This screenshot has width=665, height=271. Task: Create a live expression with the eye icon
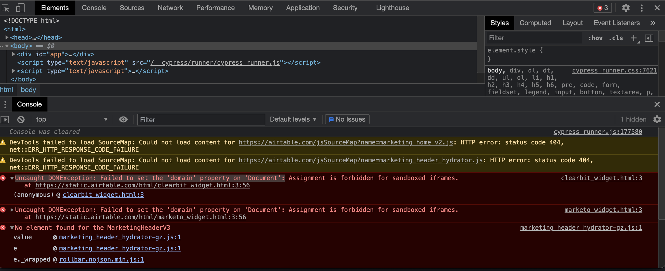pos(123,119)
